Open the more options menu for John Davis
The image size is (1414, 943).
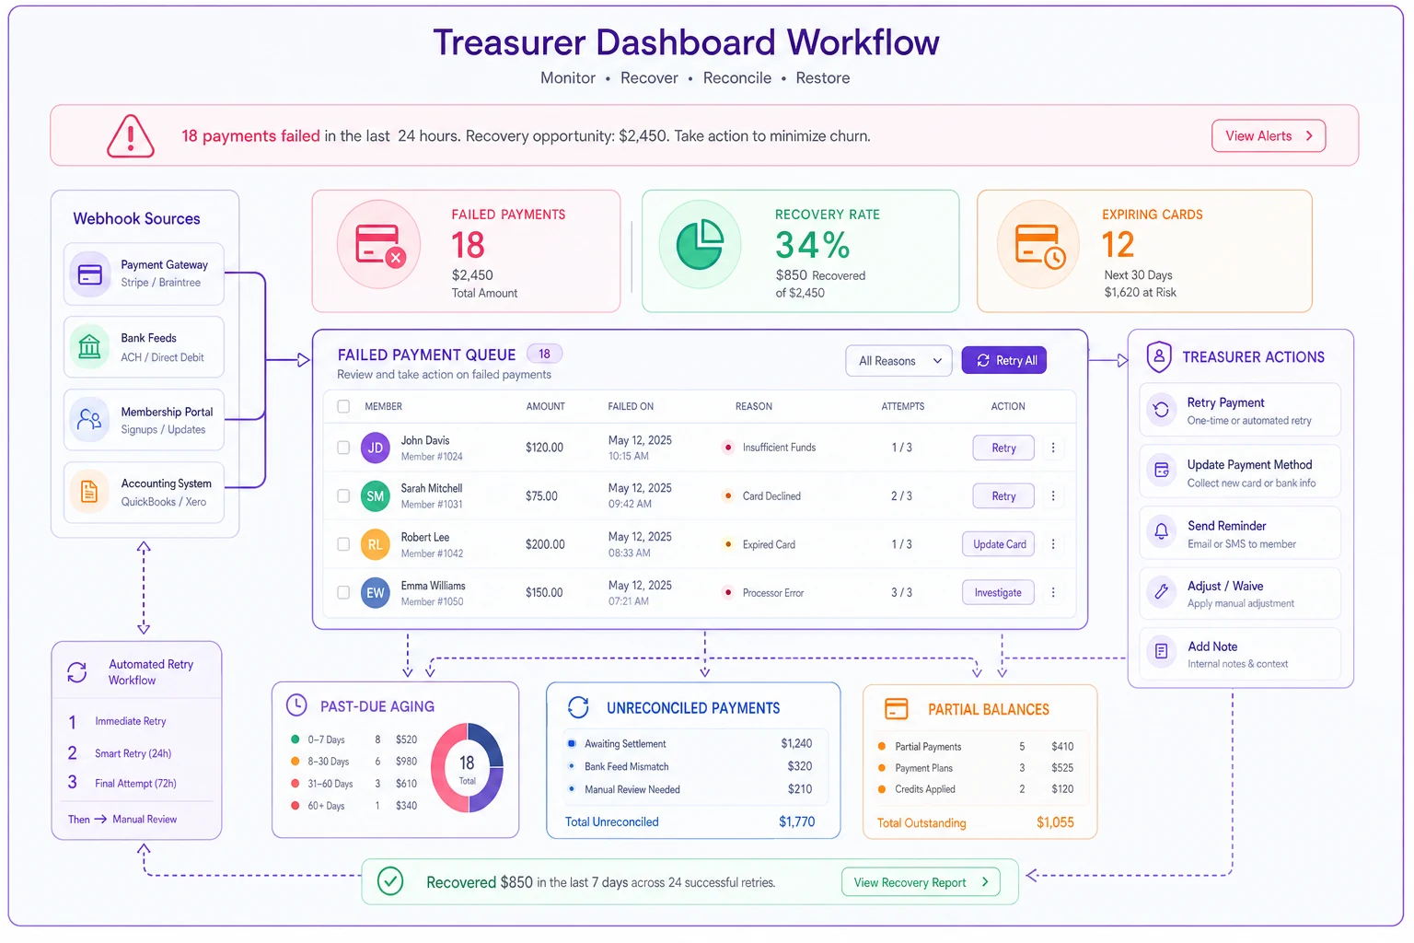1053,448
